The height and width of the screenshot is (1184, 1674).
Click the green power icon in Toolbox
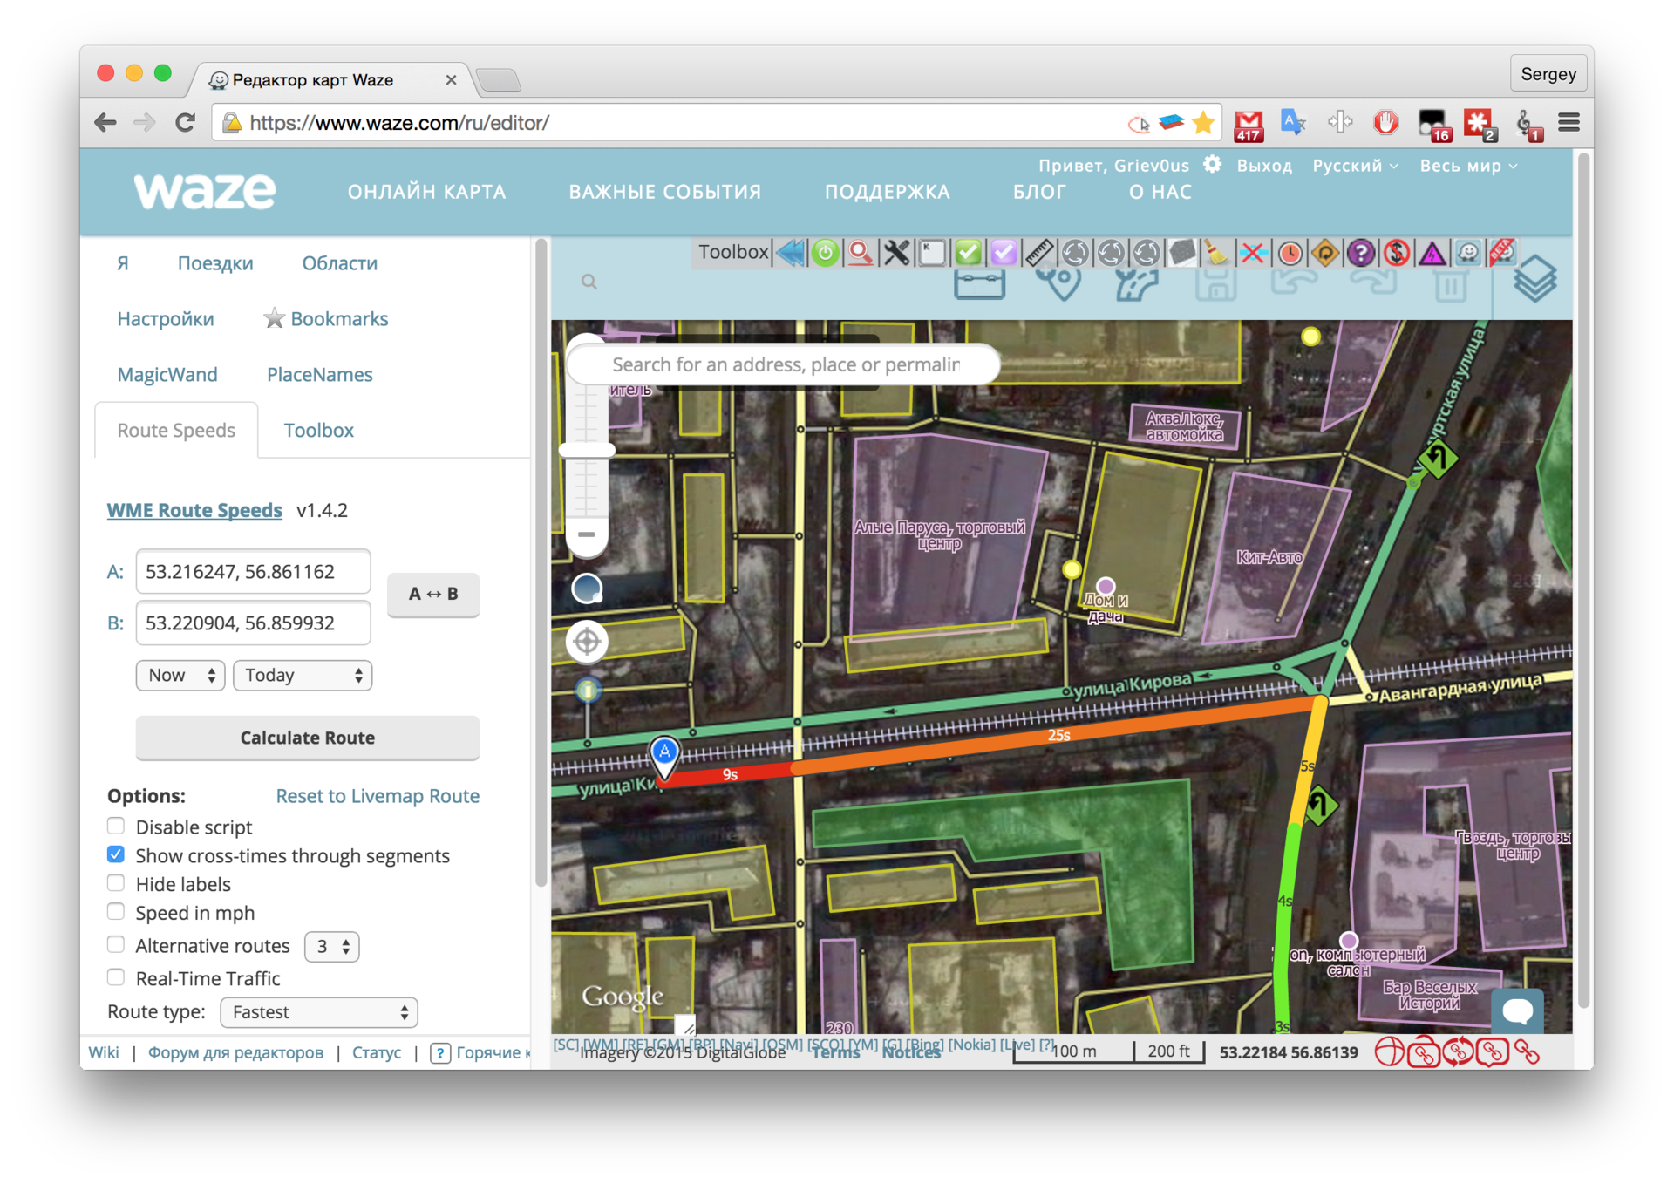[826, 253]
